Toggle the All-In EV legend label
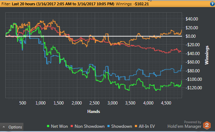This screenshot has width=215, height=132. coord(147,126)
